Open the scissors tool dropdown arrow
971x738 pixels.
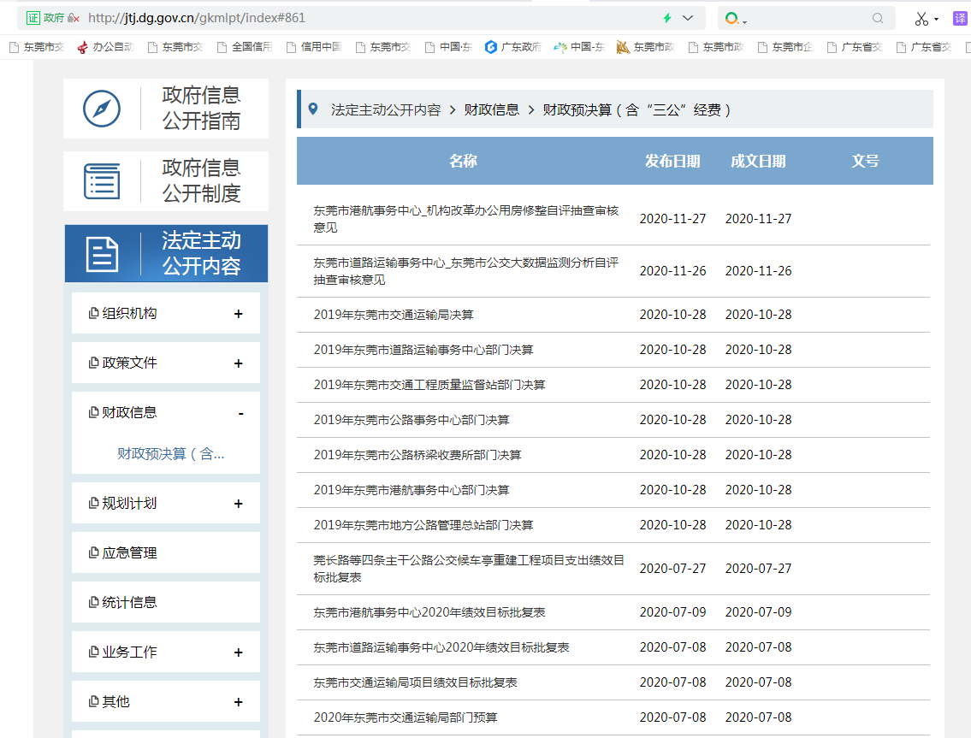tap(936, 19)
